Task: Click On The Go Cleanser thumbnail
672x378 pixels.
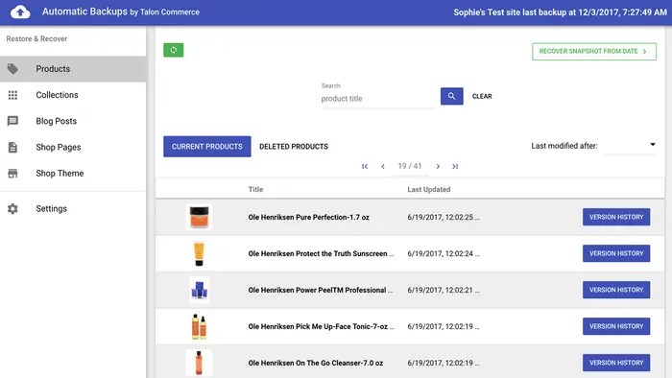Action: pyautogui.click(x=199, y=363)
